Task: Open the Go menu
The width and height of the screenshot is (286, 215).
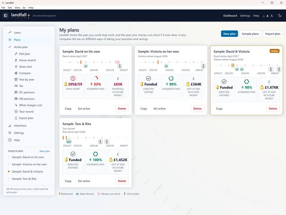Action: (24, 8)
